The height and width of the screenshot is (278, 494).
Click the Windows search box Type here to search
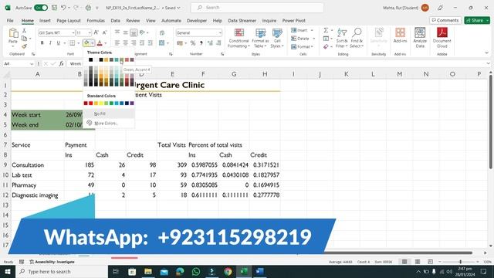click(62, 271)
